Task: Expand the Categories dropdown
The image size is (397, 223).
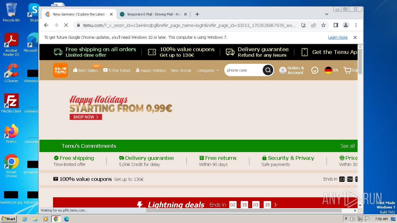Action: tap(208, 70)
